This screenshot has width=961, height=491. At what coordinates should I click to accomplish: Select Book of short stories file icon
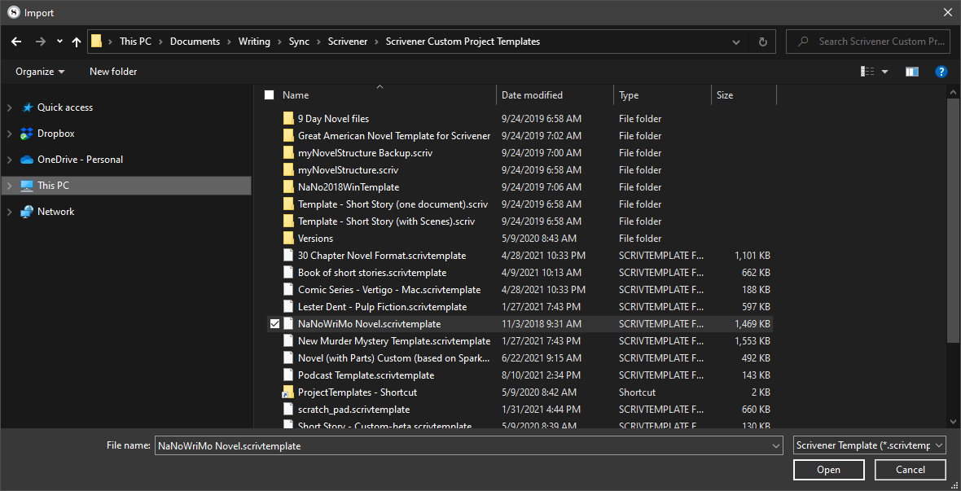click(x=288, y=273)
